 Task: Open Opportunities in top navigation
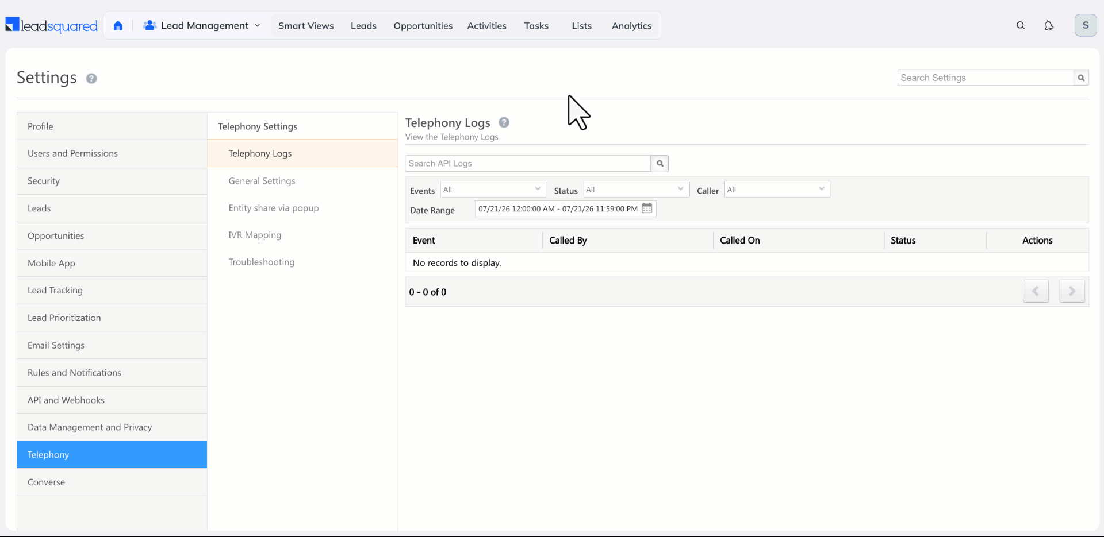click(423, 26)
